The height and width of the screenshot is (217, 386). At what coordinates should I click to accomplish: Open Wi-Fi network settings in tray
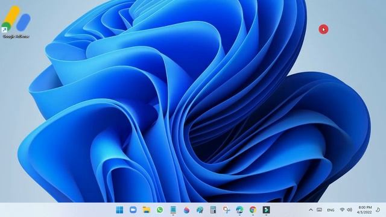point(342,210)
